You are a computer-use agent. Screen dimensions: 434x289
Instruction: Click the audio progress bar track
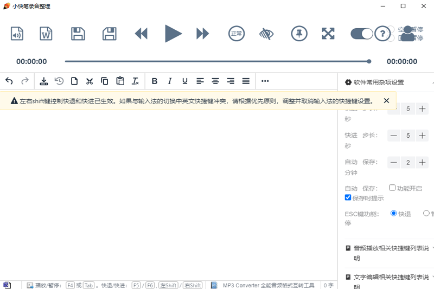(x=217, y=61)
